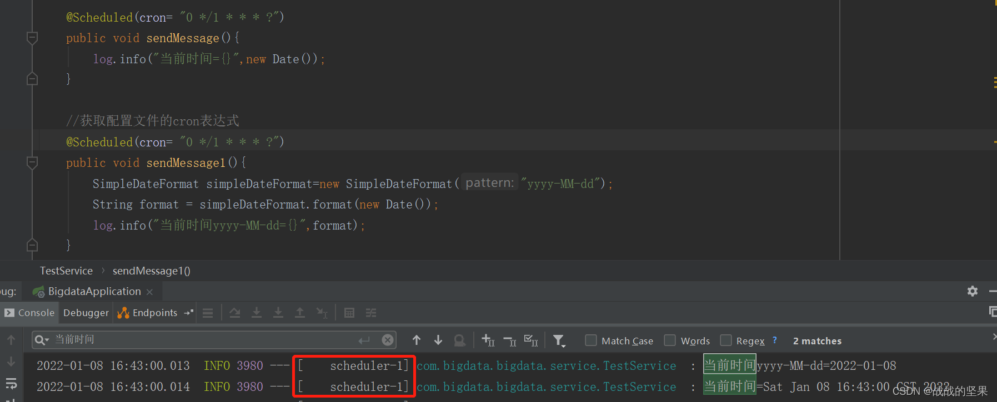Click the restore layout arrow next to Endpoints
The width and height of the screenshot is (997, 402).
click(x=189, y=313)
